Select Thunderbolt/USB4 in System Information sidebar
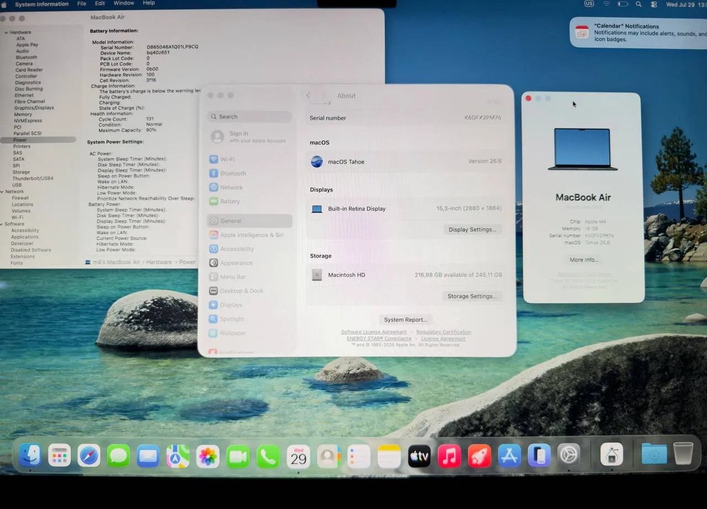 coord(33,179)
